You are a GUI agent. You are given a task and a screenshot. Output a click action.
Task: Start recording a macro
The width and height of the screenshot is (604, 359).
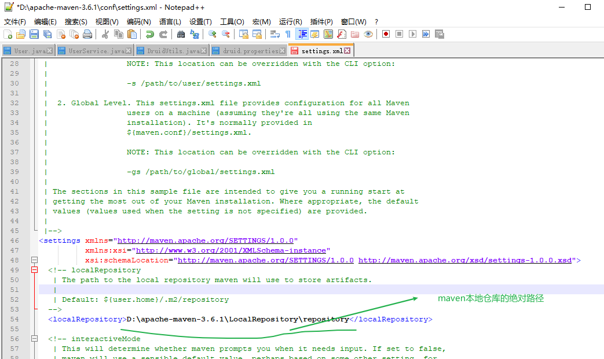coord(386,34)
